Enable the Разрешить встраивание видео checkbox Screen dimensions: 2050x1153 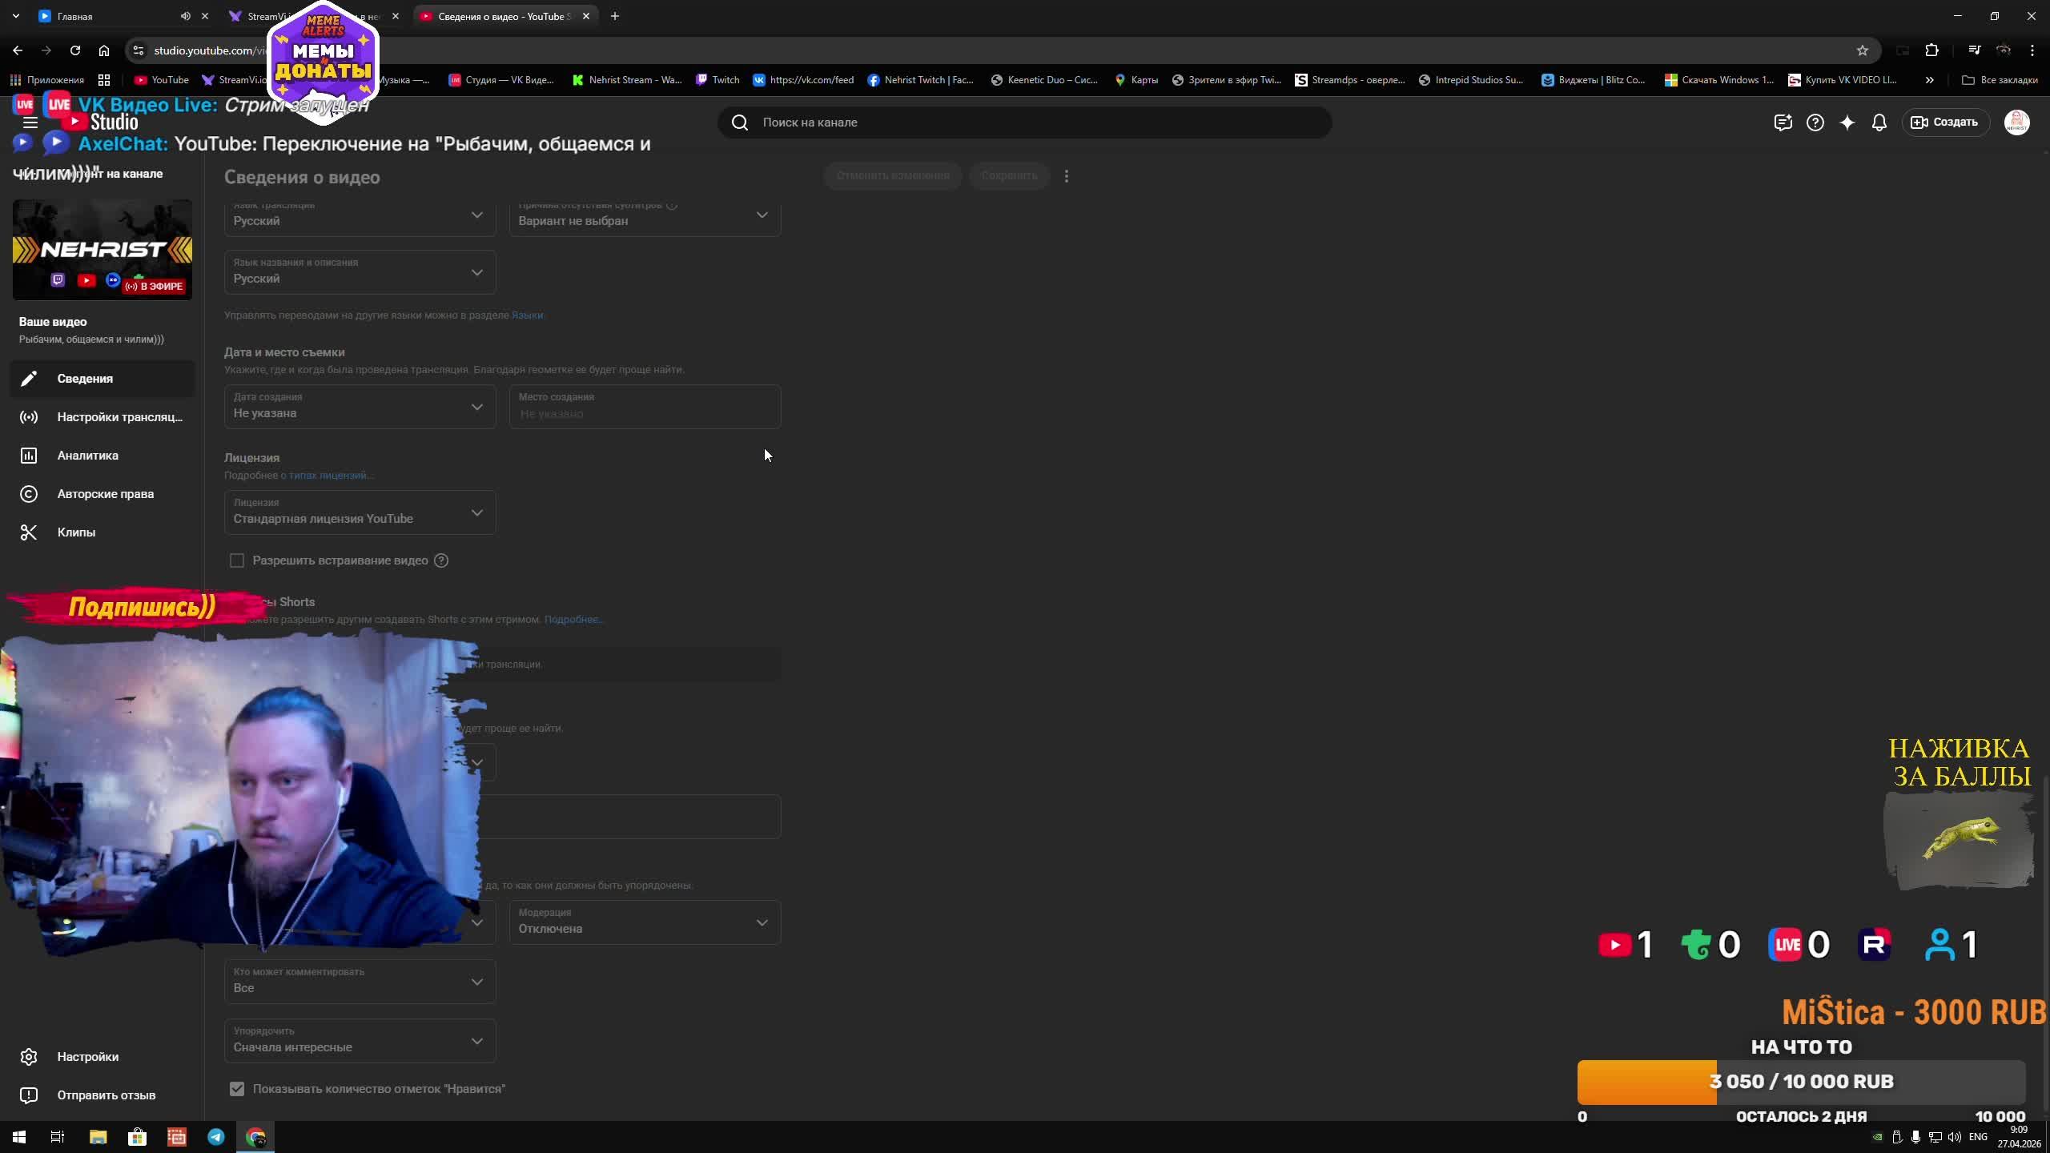tap(237, 560)
